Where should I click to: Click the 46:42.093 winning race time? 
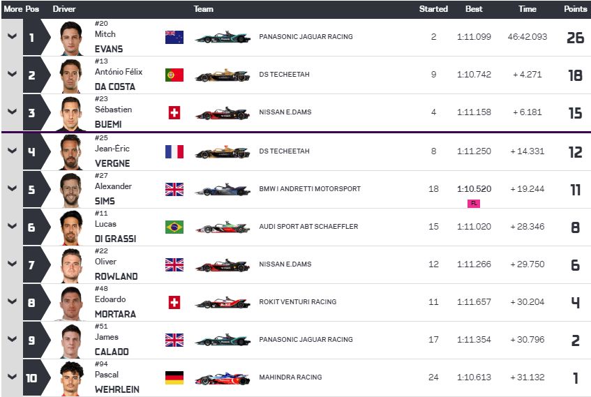pos(528,37)
